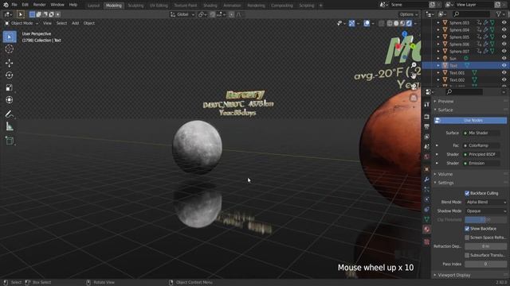Open the Object Mode dropdown

tap(22, 23)
